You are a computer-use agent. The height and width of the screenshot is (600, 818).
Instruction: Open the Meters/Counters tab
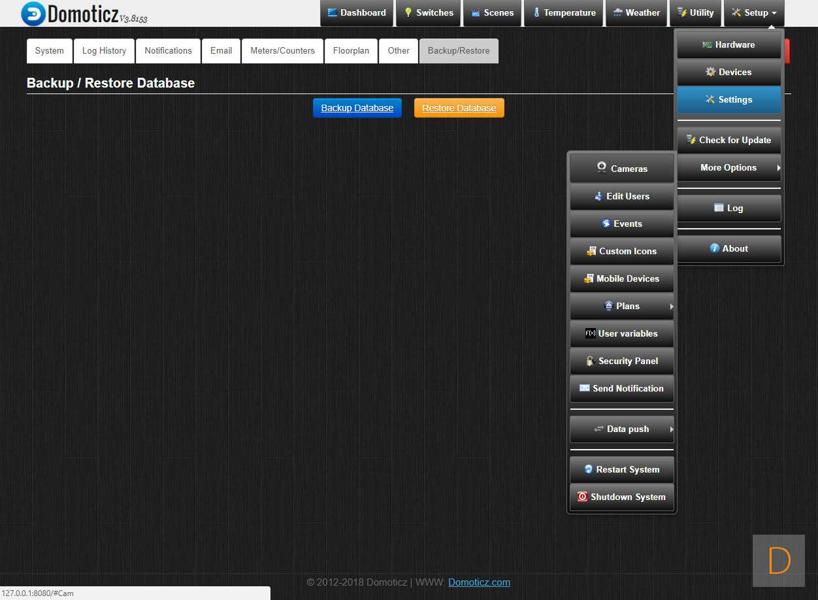[x=282, y=51]
